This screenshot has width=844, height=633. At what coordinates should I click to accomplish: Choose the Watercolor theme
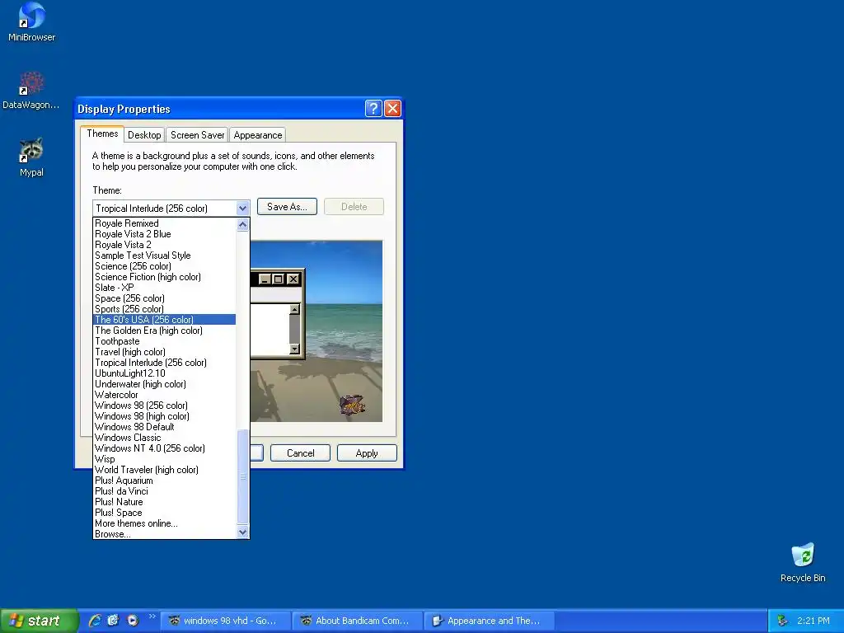tap(165, 395)
